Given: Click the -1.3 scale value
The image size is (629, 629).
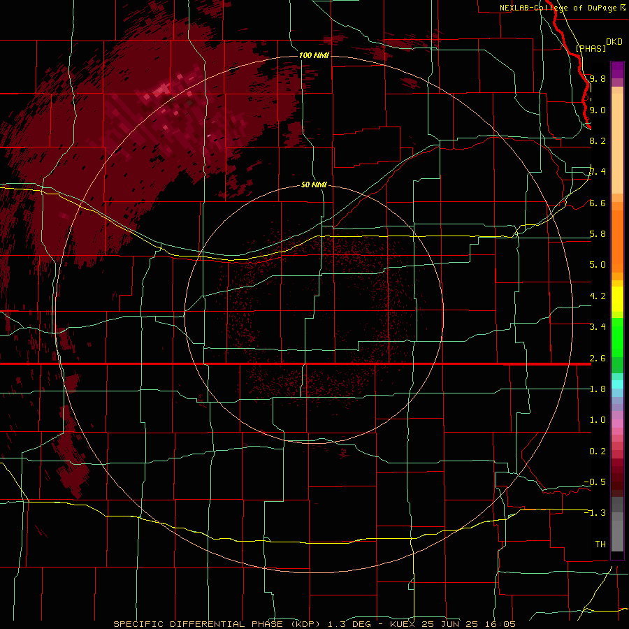Looking at the screenshot, I should 595,513.
